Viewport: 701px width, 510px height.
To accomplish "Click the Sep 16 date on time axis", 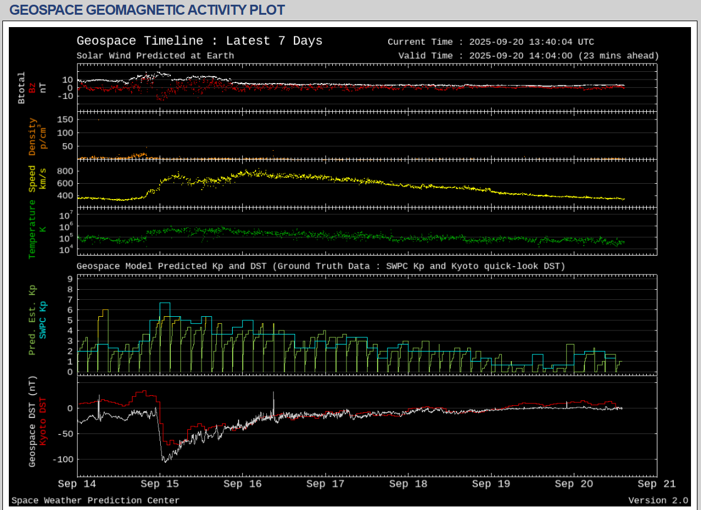I will tap(243, 484).
